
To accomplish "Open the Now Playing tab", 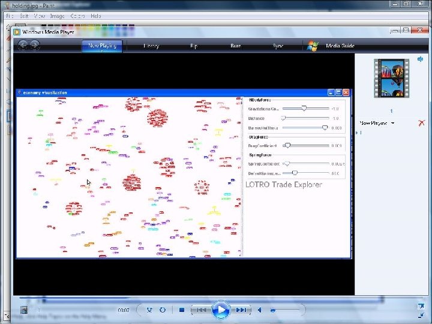I will tap(102, 46).
